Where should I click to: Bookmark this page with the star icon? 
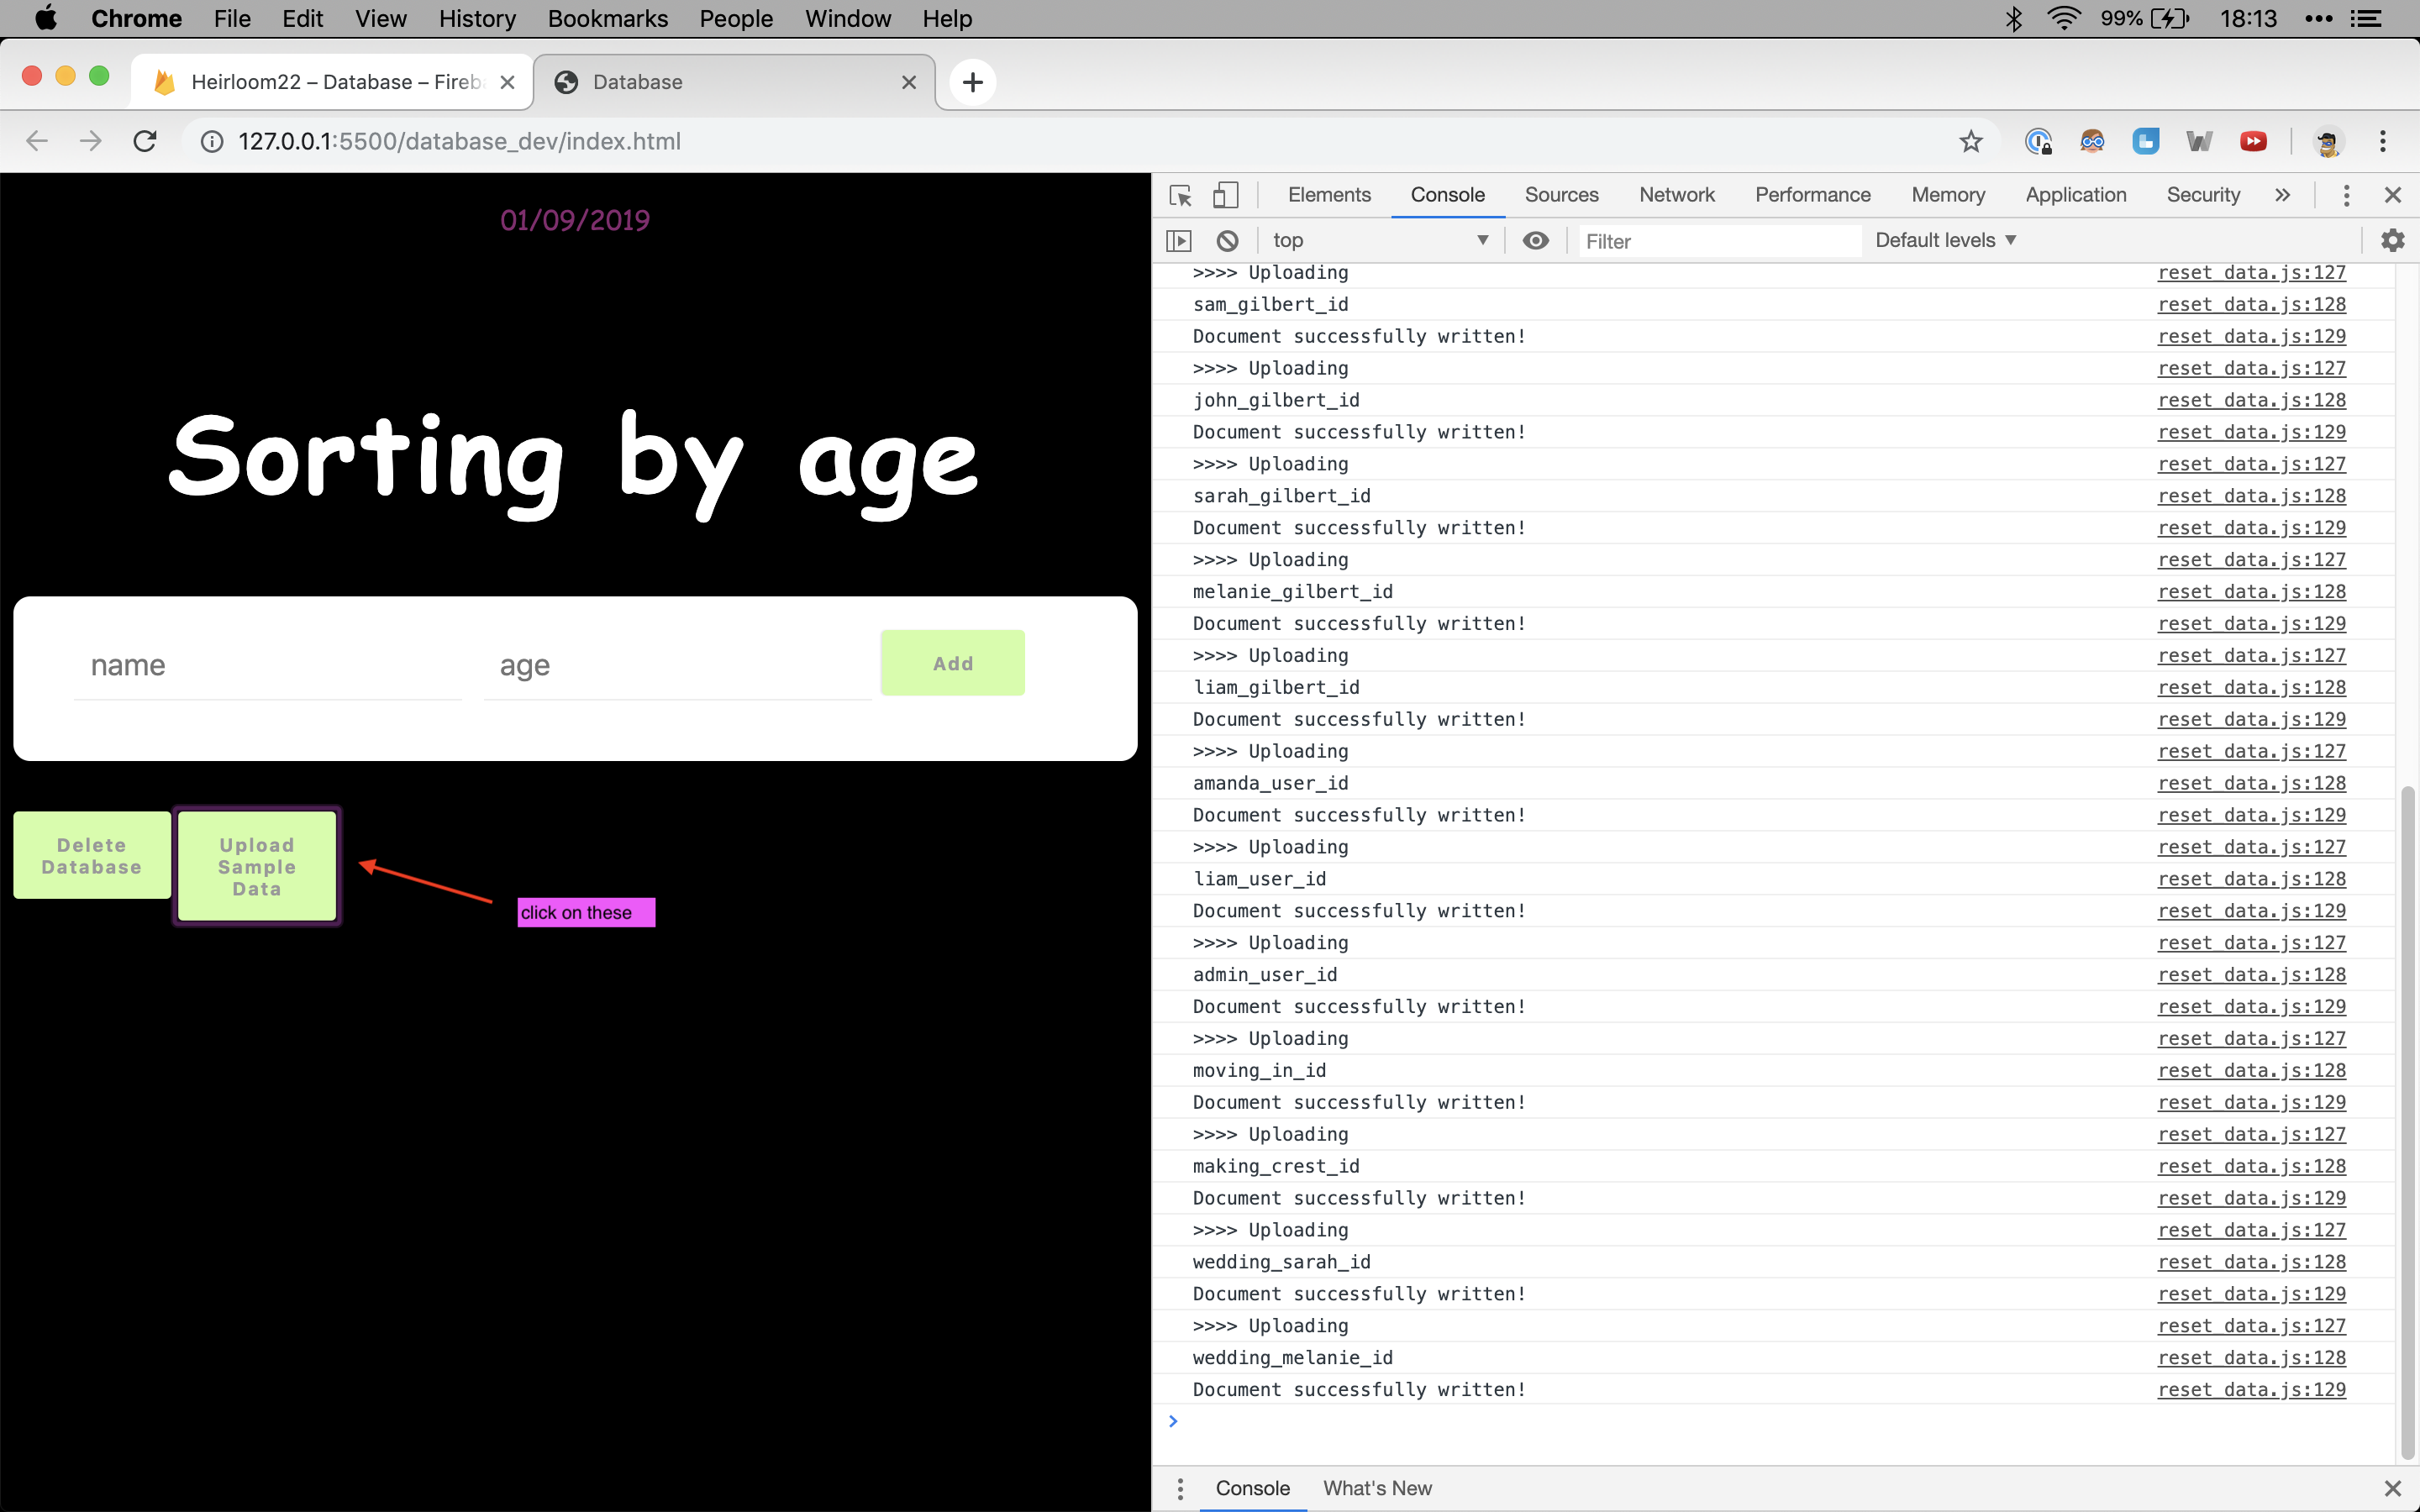(1970, 142)
